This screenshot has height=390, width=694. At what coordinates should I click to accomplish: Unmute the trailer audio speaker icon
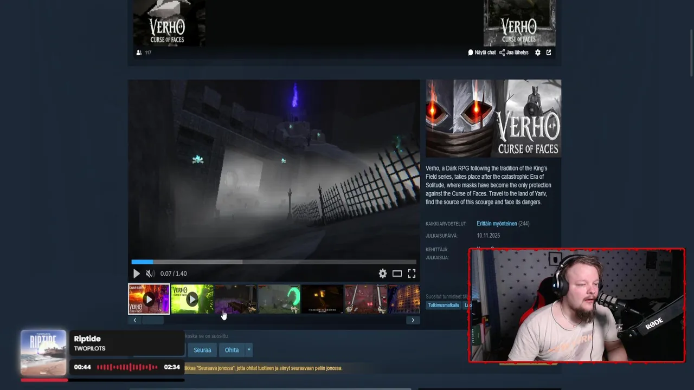150,274
